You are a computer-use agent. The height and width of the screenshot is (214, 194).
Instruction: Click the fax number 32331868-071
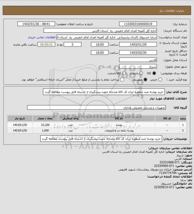pos(170,162)
